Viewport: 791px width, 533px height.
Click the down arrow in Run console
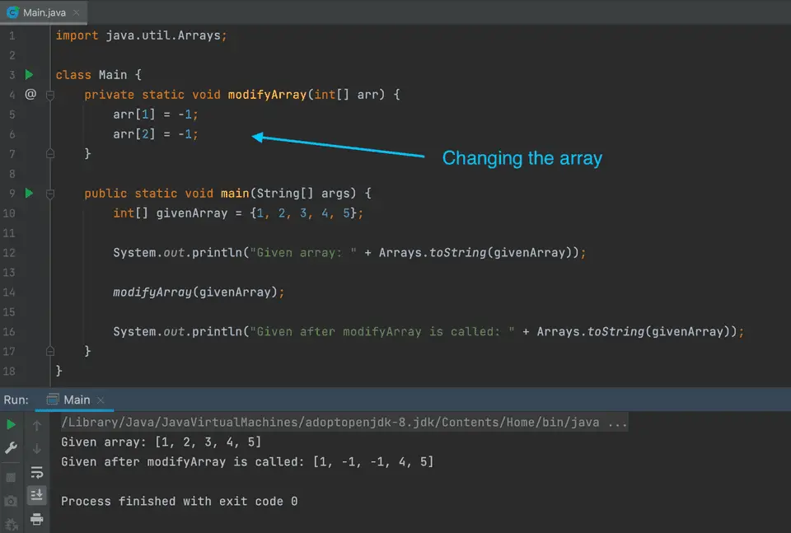tap(37, 449)
